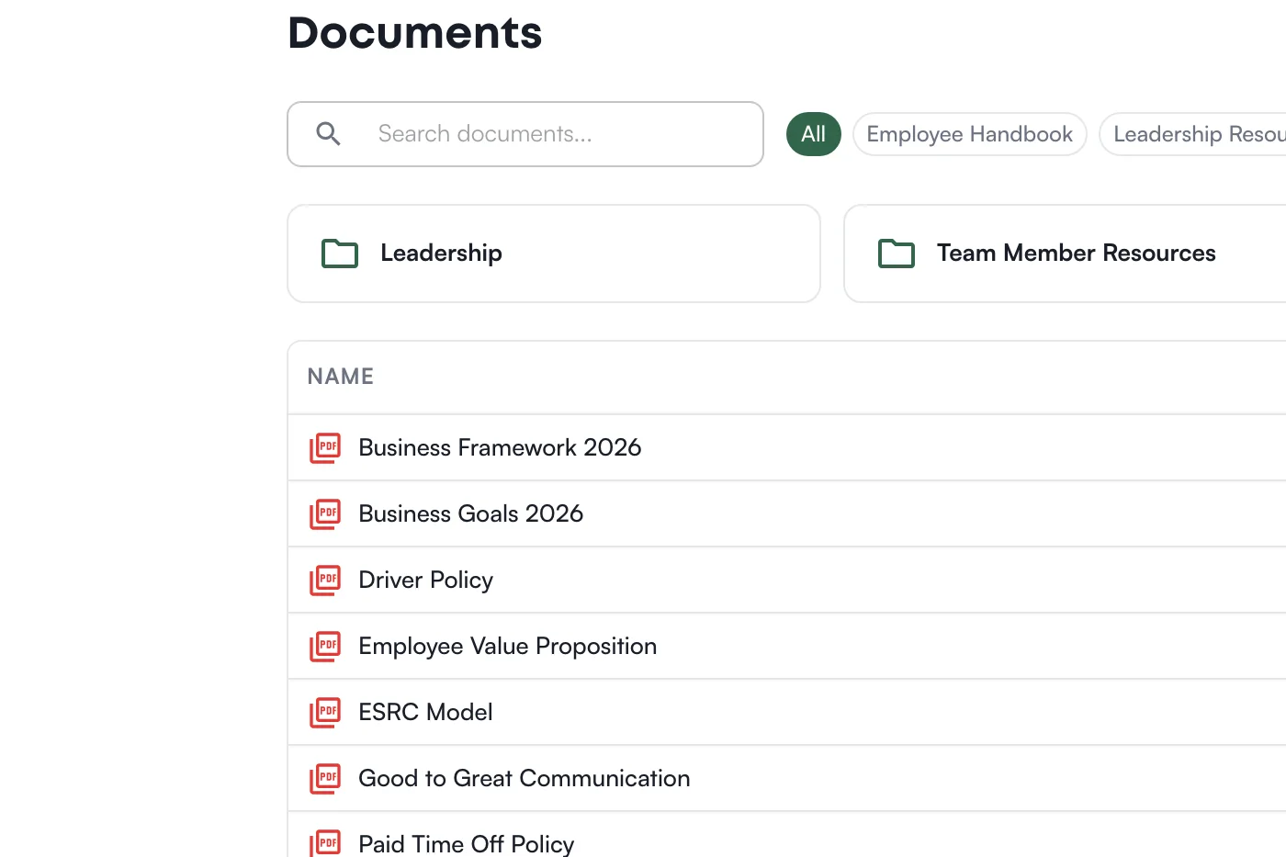Select the All filter chip
Image resolution: width=1286 pixels, height=857 pixels.
click(x=814, y=134)
